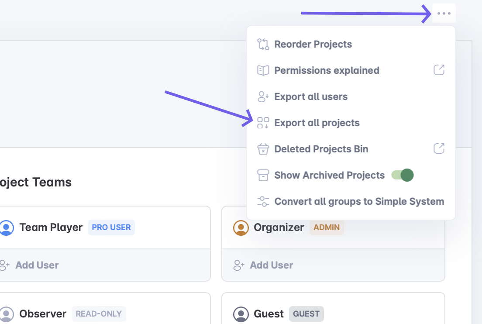The height and width of the screenshot is (324, 482).
Task: Click the Reorder Projects icon
Action: [x=263, y=44]
